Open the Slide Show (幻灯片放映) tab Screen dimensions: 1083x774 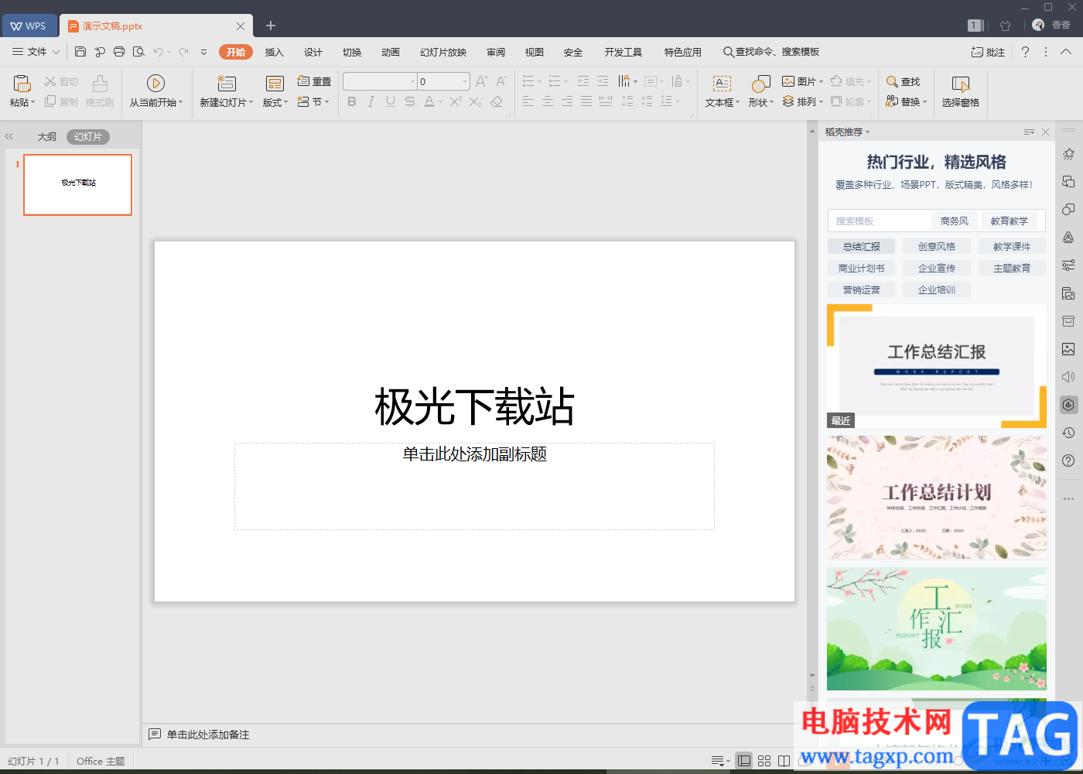[x=443, y=52]
